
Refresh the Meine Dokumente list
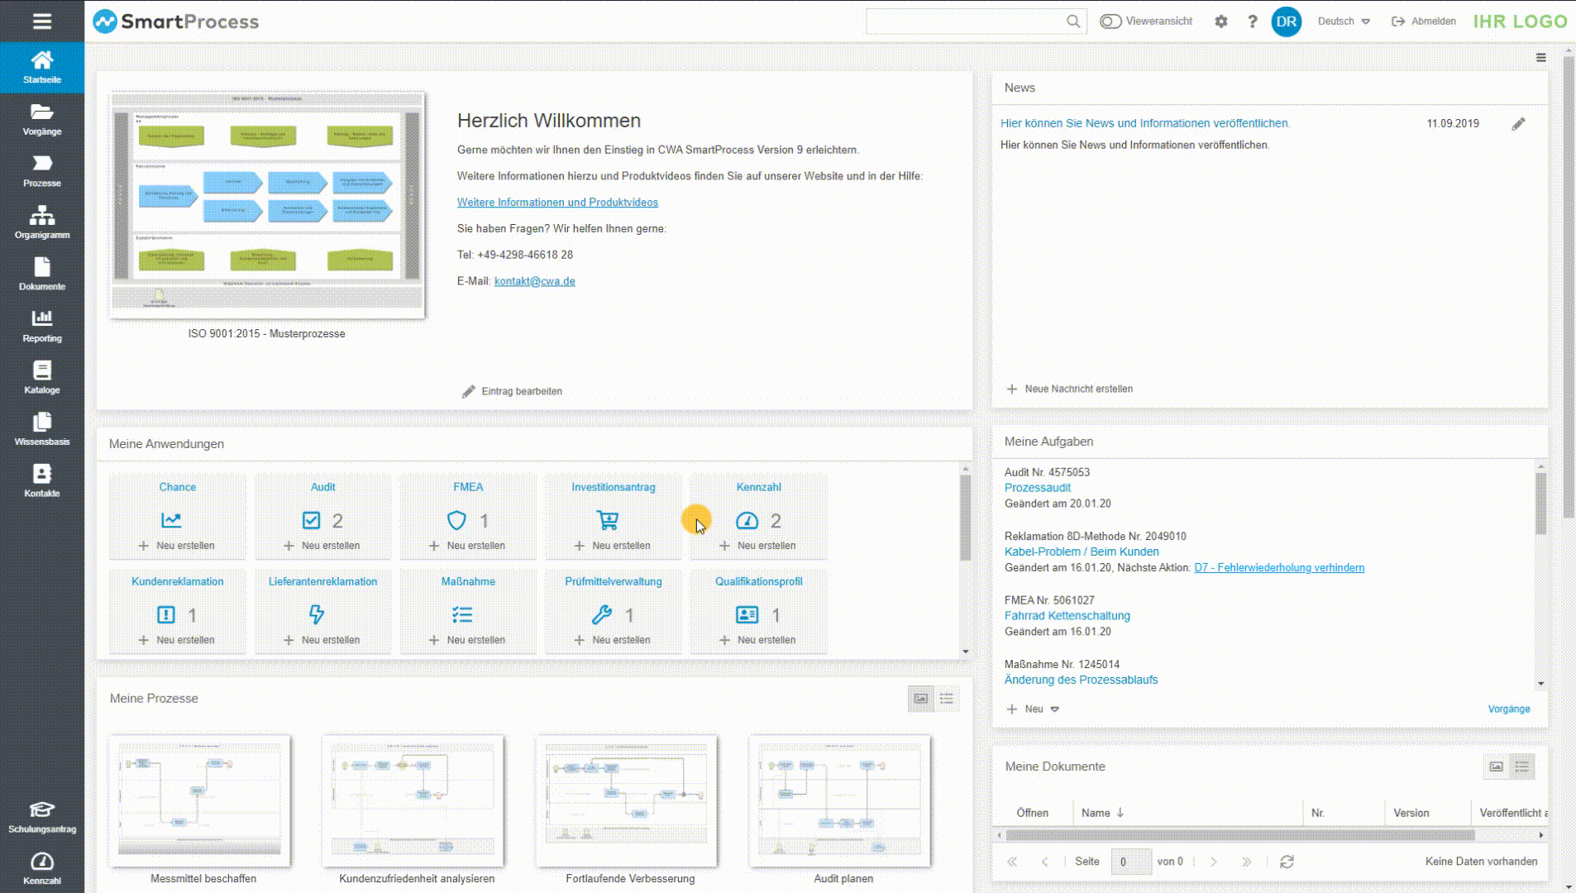1287,862
